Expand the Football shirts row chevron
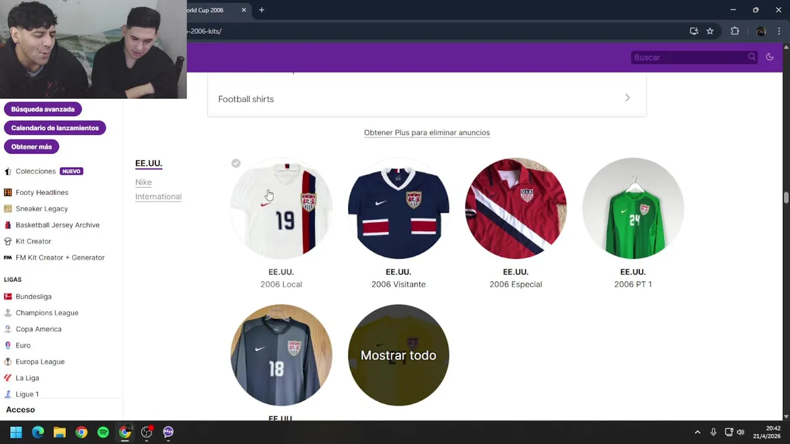 point(627,98)
